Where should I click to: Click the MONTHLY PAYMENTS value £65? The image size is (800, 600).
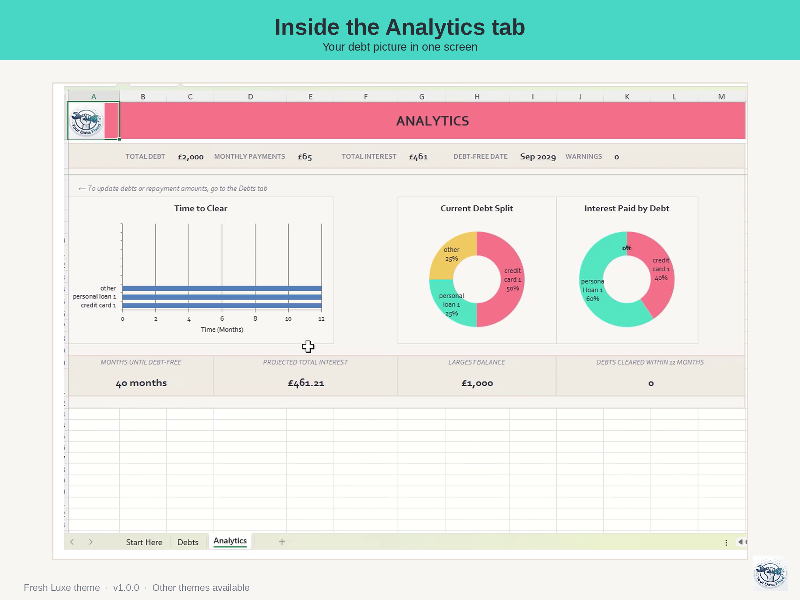305,156
